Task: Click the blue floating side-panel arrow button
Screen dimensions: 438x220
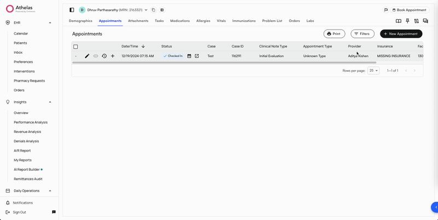Action: 435,207
